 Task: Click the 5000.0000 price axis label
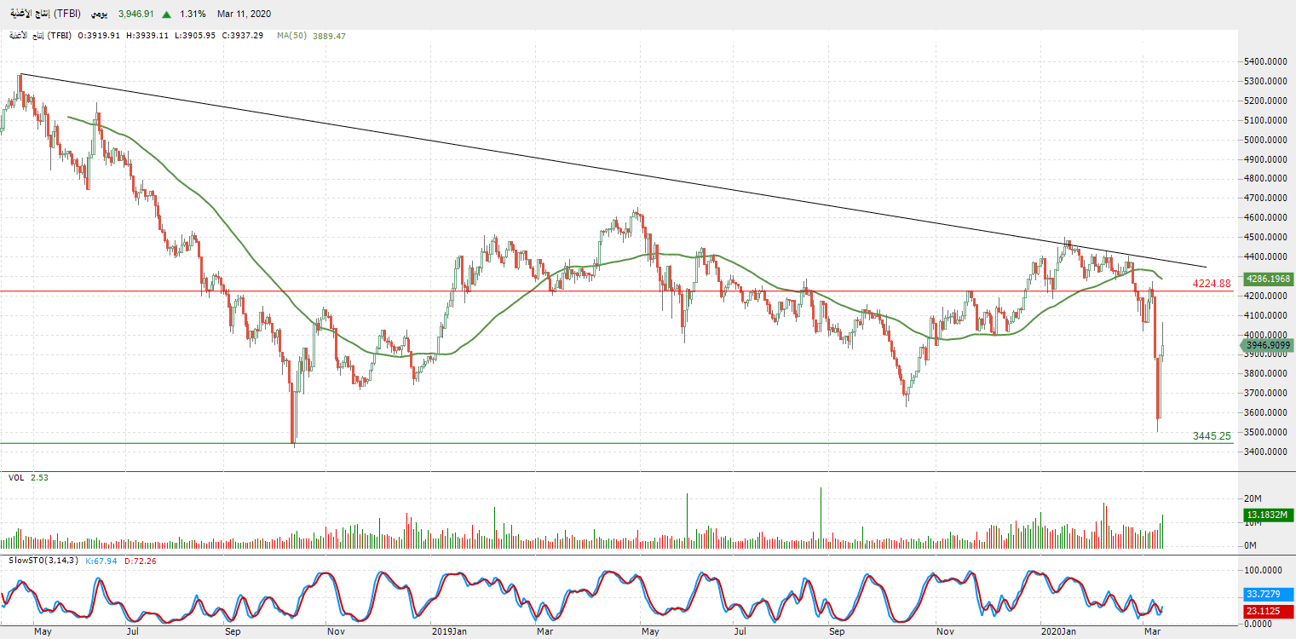tap(1267, 140)
